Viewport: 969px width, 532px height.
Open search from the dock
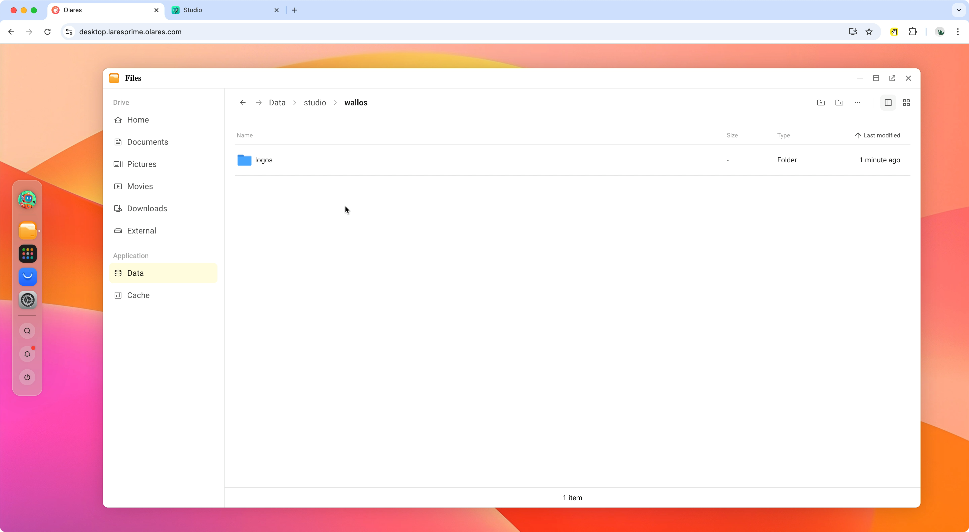click(27, 331)
